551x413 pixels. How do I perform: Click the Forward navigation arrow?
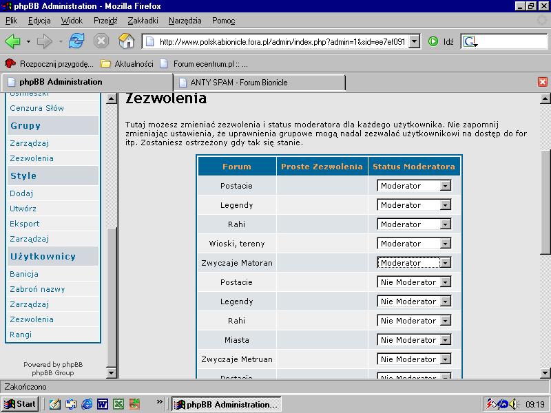(x=45, y=41)
